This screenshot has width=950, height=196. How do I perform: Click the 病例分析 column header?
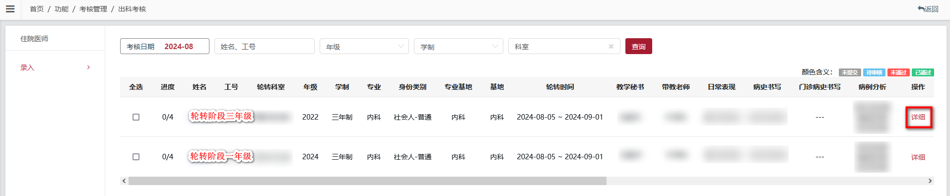coord(873,87)
